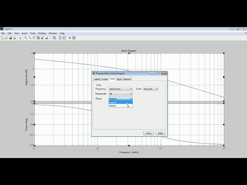Enable the Data Cursor tool

point(42,38)
